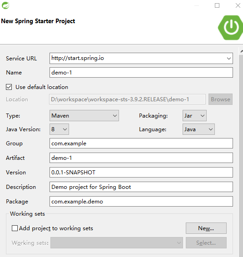Click the Location path field
This screenshot has width=243, height=257.
tap(127, 99)
